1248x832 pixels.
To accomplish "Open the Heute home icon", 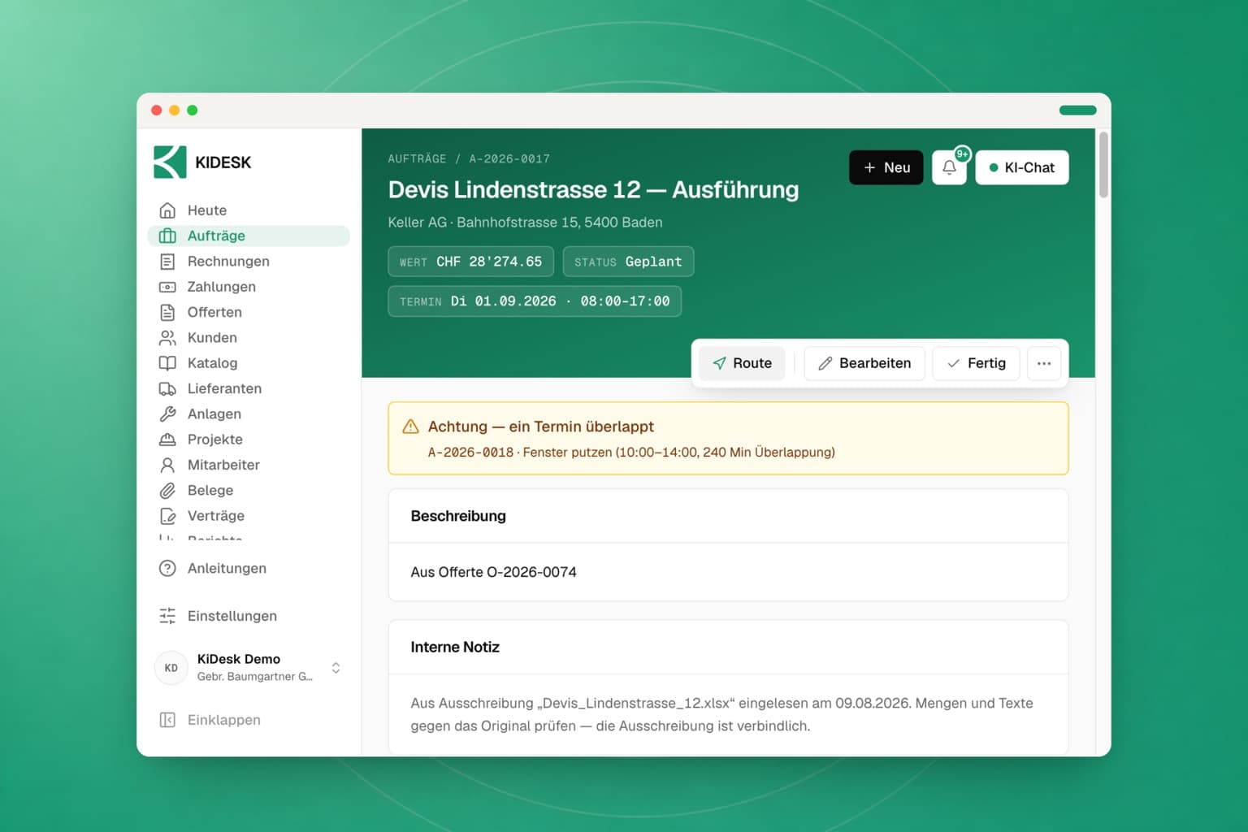I will 167,210.
